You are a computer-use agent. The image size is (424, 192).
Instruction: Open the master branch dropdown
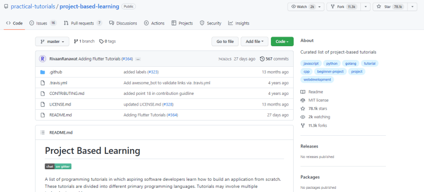coord(52,42)
